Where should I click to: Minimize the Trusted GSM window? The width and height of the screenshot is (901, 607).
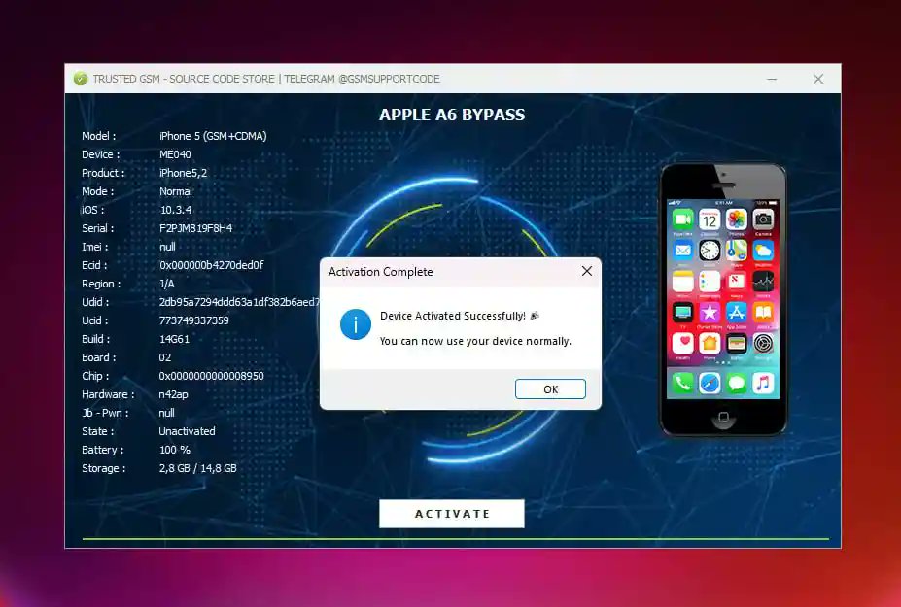[x=772, y=79]
